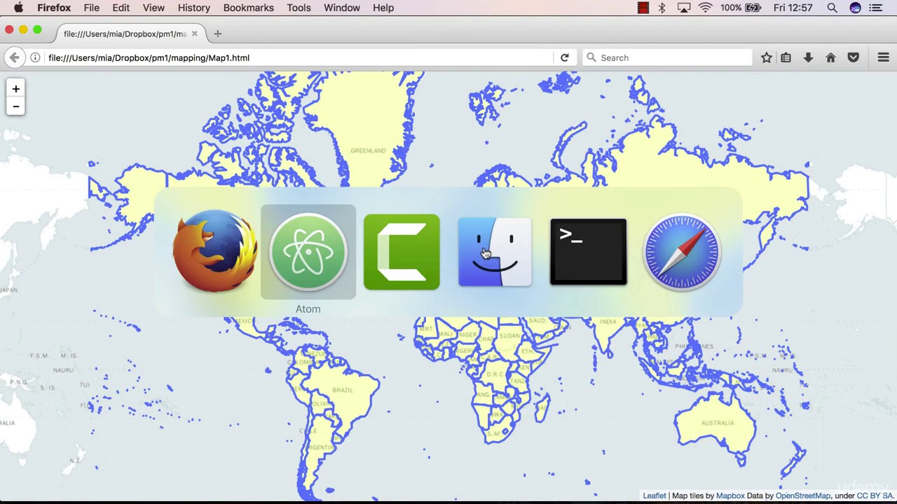This screenshot has width=897, height=504.
Task: Open the OpenStreetMap attribution link
Action: point(803,496)
